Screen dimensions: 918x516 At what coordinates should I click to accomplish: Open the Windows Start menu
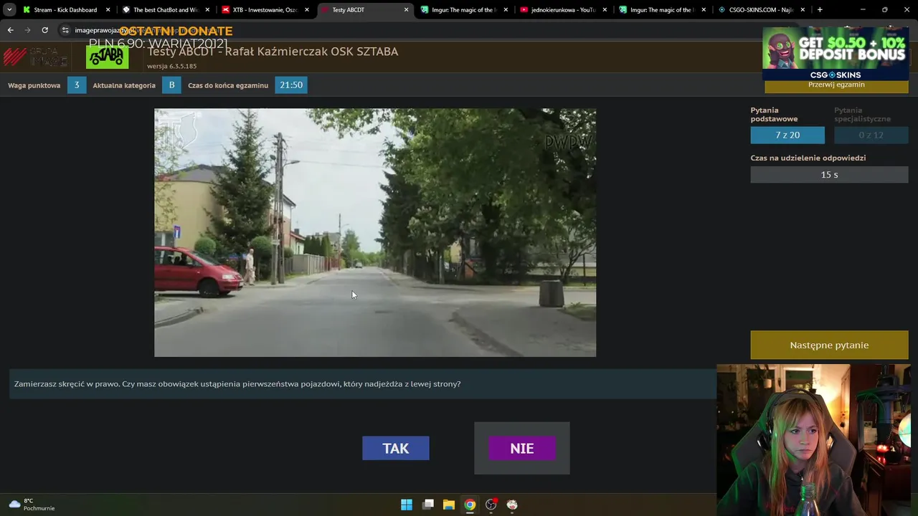407,505
